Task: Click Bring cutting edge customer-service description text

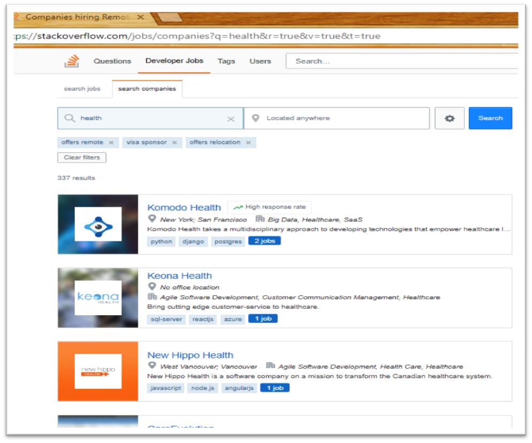Action: (233, 307)
